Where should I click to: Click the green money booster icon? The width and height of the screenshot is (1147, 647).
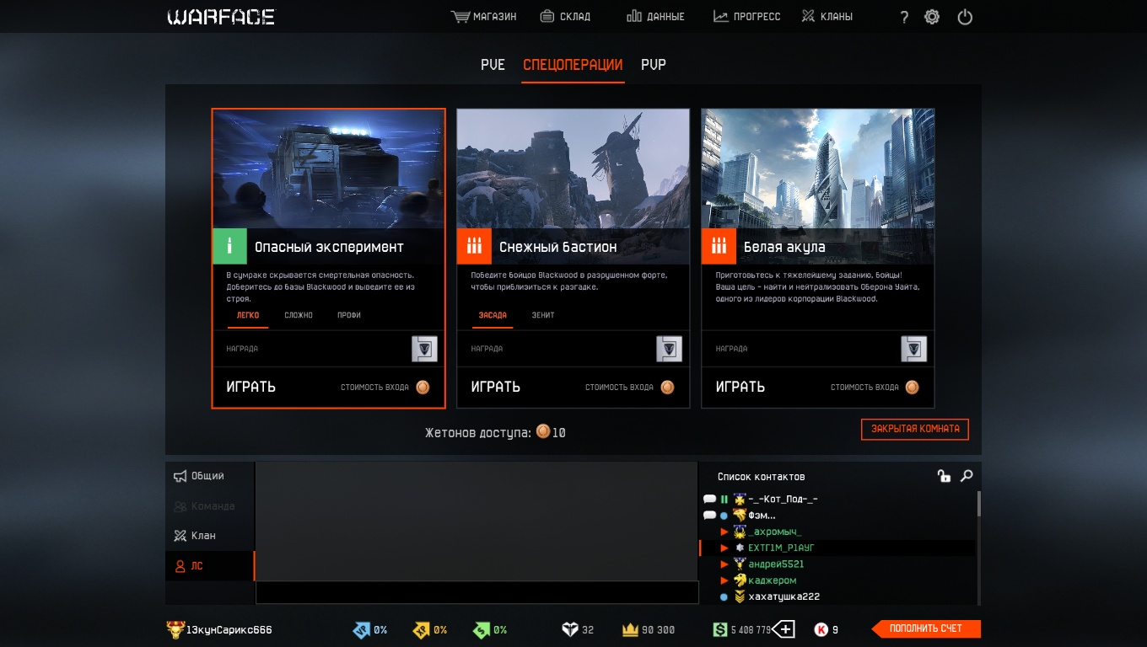point(481,629)
